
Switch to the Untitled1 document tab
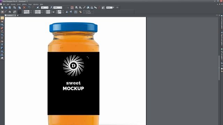tap(10, 15)
